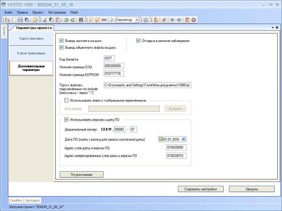This screenshot has height=211, width=282.
Task: Expand the 'Дата ПО' date picker arrow
Action: 183,139
